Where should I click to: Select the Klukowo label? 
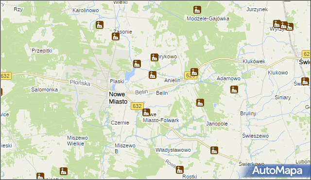pos(277,72)
